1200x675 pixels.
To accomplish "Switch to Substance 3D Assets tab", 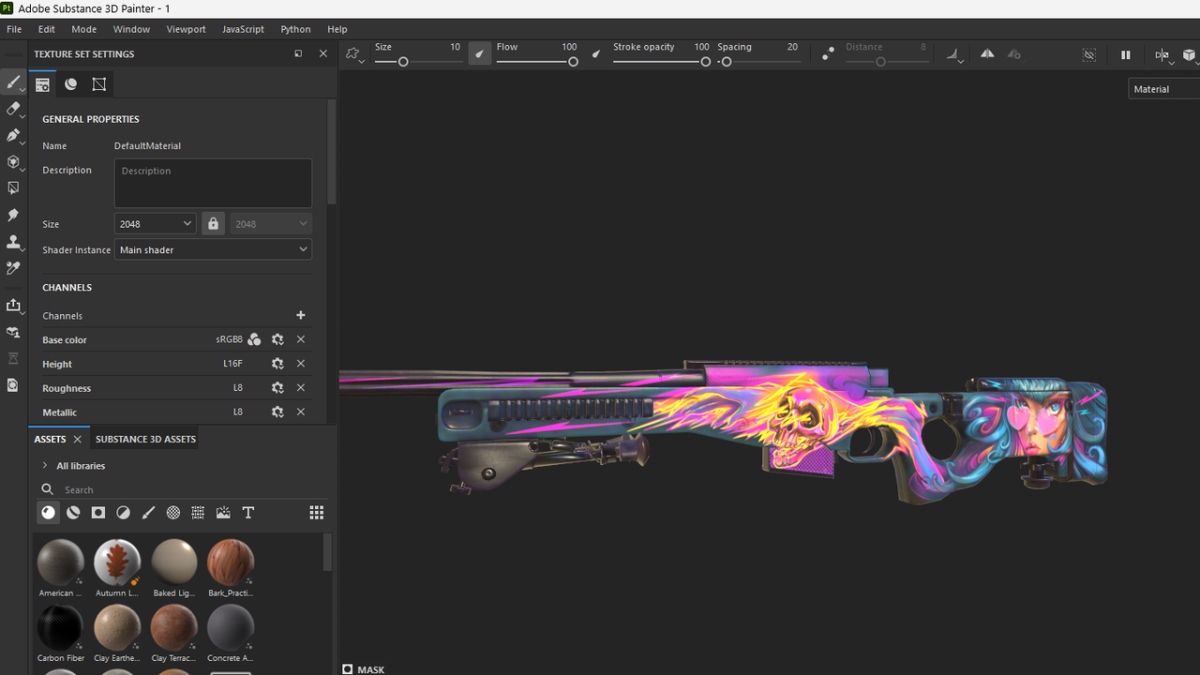I will pos(145,439).
